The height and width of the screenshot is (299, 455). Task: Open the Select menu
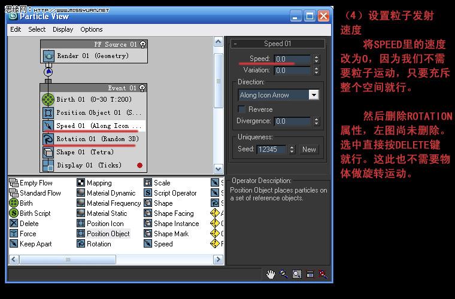tap(37, 29)
